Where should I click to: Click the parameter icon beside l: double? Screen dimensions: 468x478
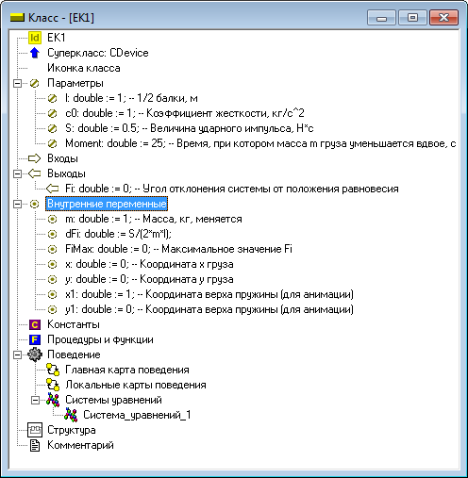point(52,98)
